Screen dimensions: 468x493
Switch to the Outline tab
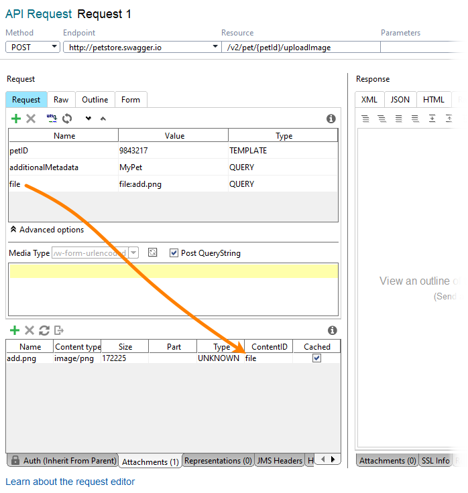(95, 100)
